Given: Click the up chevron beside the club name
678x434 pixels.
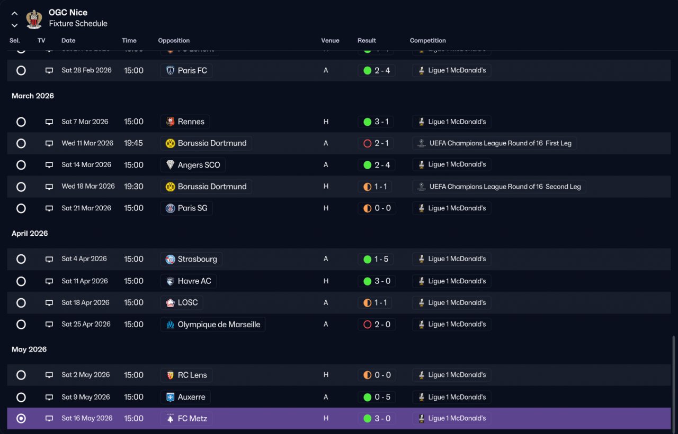Looking at the screenshot, I should [x=14, y=14].
